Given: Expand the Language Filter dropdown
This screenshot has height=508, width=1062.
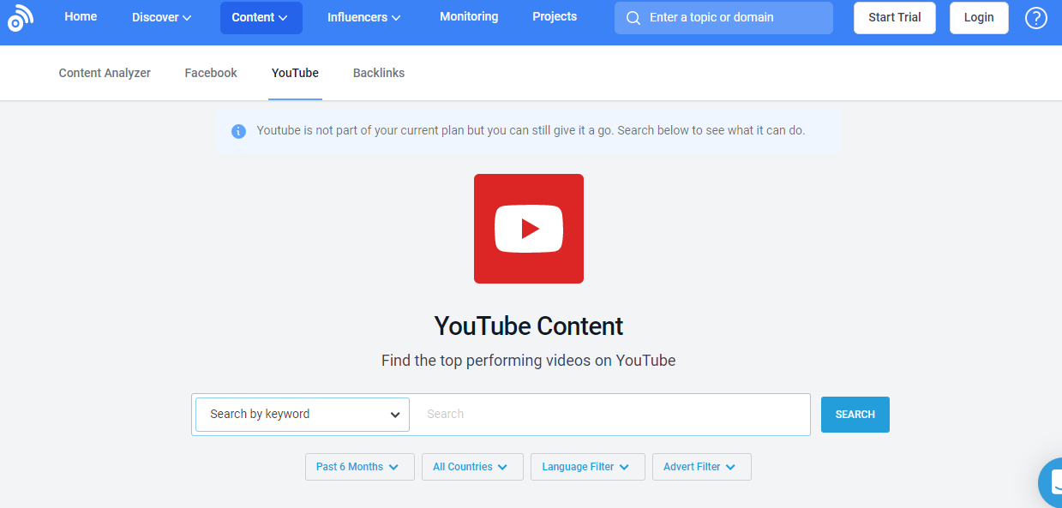Looking at the screenshot, I should click(x=588, y=467).
